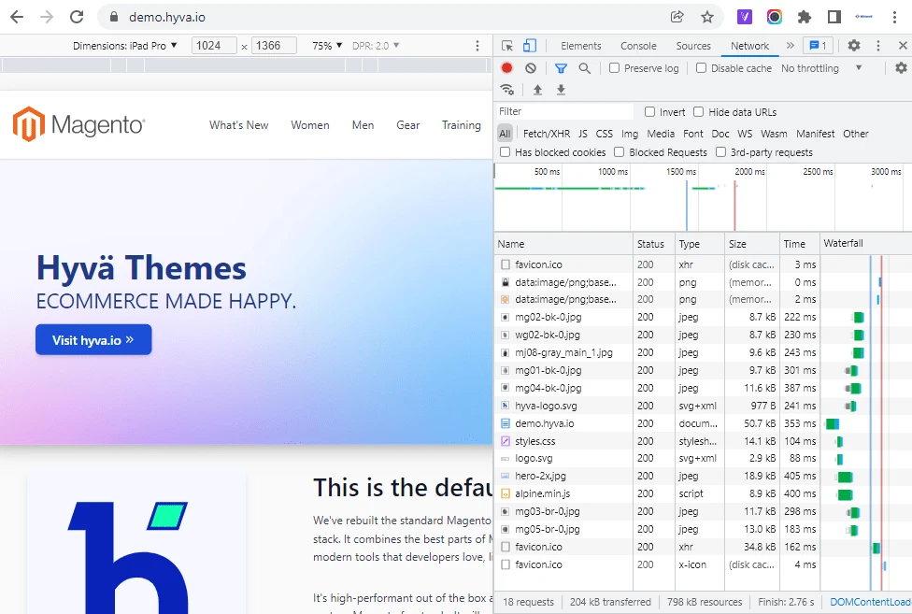This screenshot has width=912, height=614.
Task: Toggle device toolbar icon in DevTools
Action: pyautogui.click(x=530, y=46)
